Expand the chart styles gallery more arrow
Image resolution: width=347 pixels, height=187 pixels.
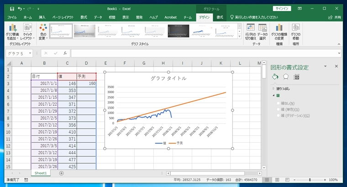pos(239,36)
